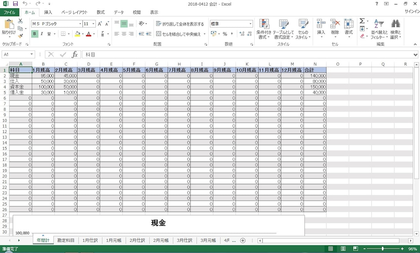Save the workbook with the floppy disk icon
Image resolution: width=420 pixels, height=253 pixels.
click(x=15, y=4)
